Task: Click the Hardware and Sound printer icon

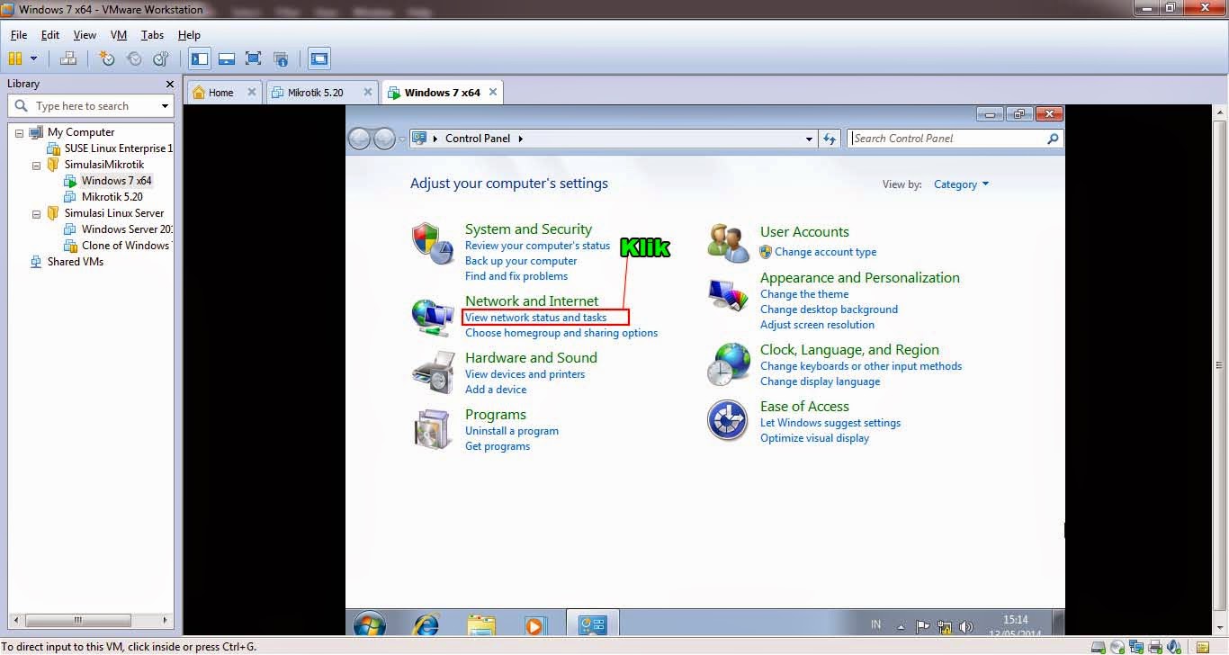Action: click(433, 372)
